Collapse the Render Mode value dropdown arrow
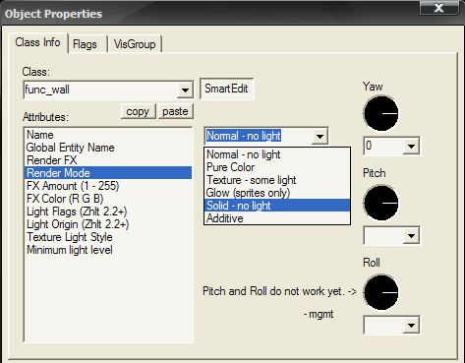Screen dimensions: 465x363 pos(320,136)
